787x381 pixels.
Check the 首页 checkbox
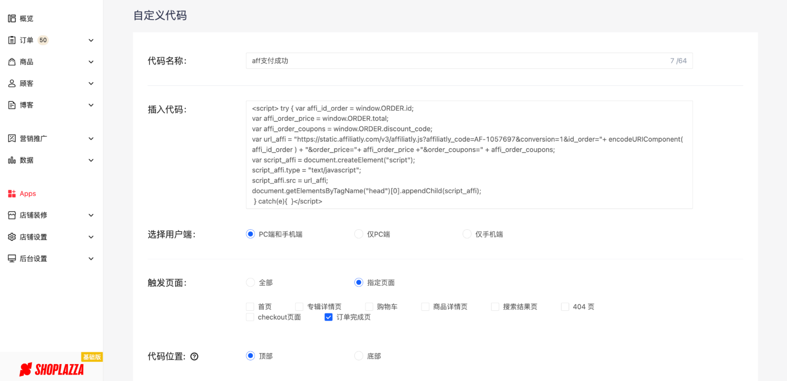pos(250,307)
